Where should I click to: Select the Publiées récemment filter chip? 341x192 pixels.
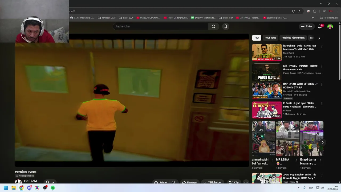[x=293, y=38]
